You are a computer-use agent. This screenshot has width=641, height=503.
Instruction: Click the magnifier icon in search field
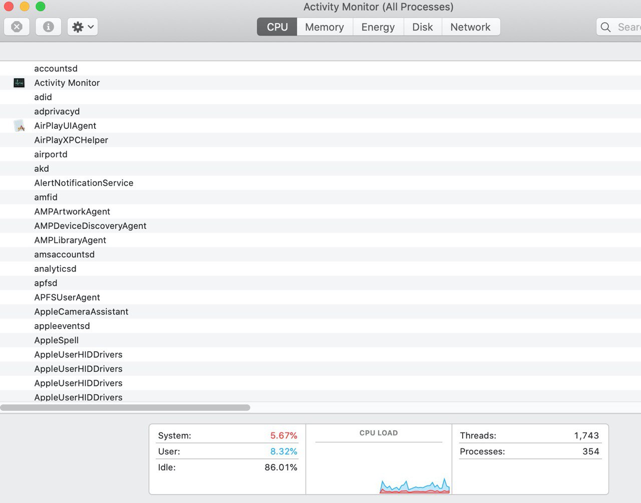[x=605, y=27]
